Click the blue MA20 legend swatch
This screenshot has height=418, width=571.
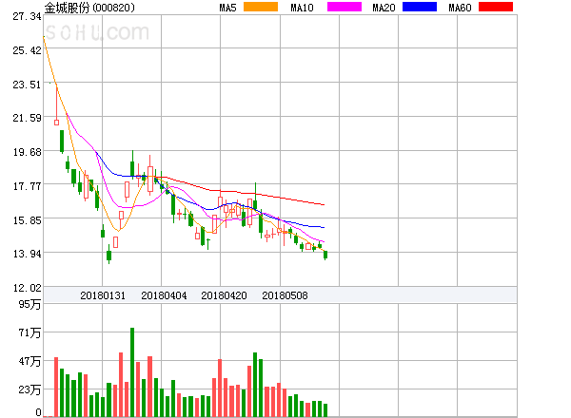click(420, 7)
